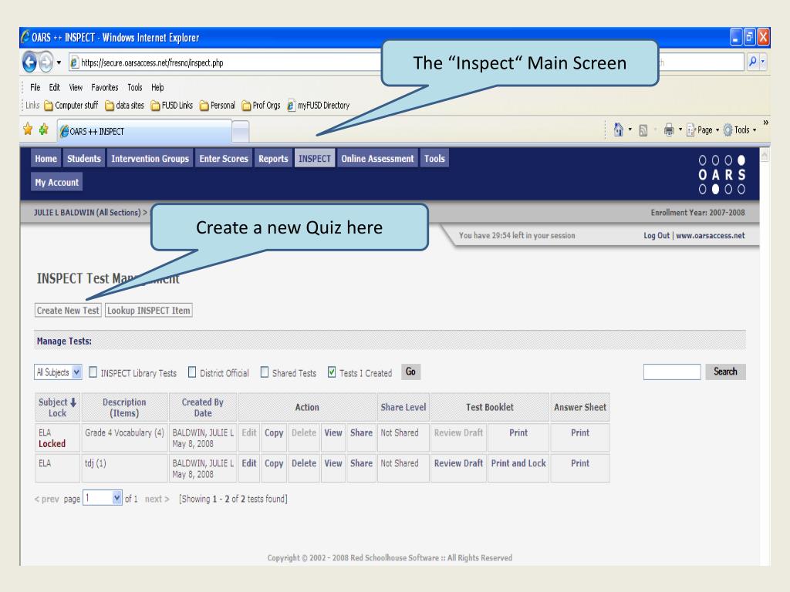Image resolution: width=790 pixels, height=592 pixels.
Task: Click the browser Forward arrow
Action: click(46, 62)
